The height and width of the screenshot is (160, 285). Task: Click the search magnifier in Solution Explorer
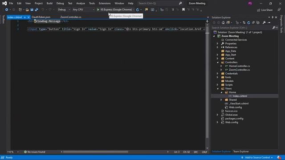pos(274,28)
